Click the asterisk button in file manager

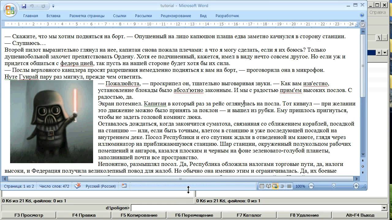point(379,53)
